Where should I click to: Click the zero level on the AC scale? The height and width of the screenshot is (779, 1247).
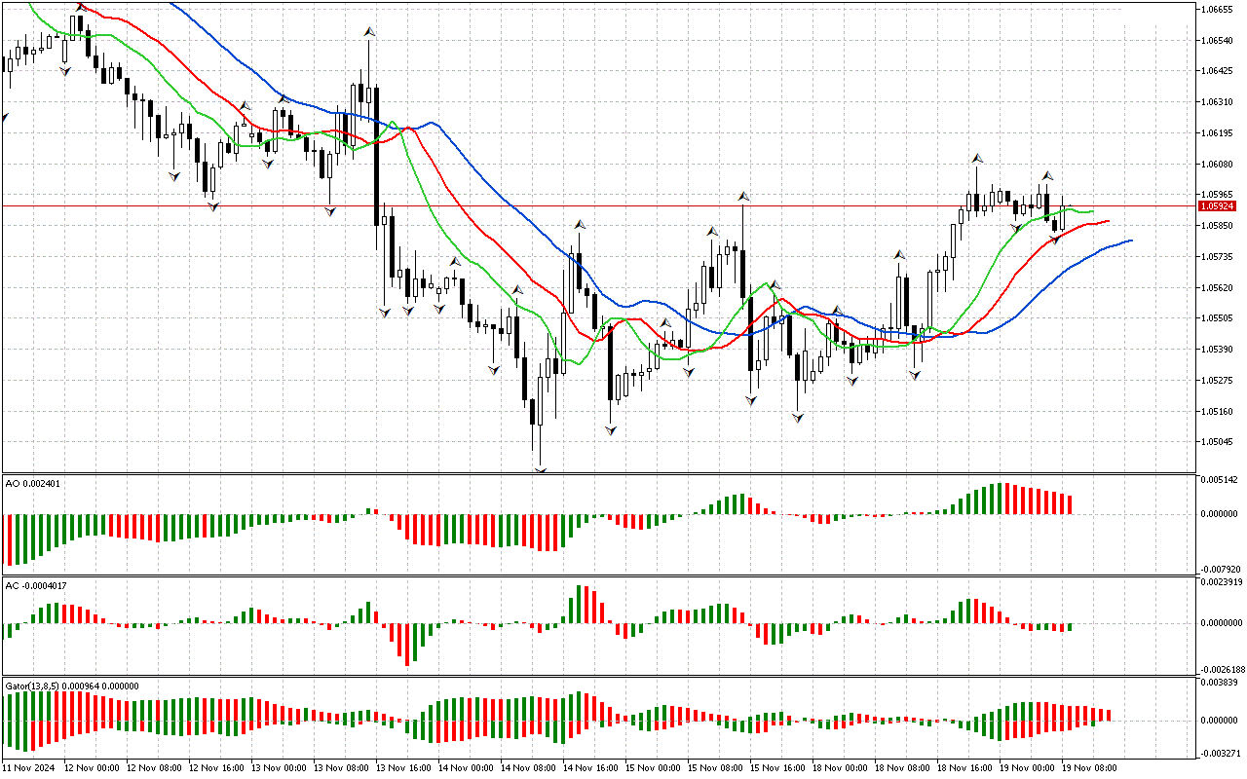[x=1223, y=623]
